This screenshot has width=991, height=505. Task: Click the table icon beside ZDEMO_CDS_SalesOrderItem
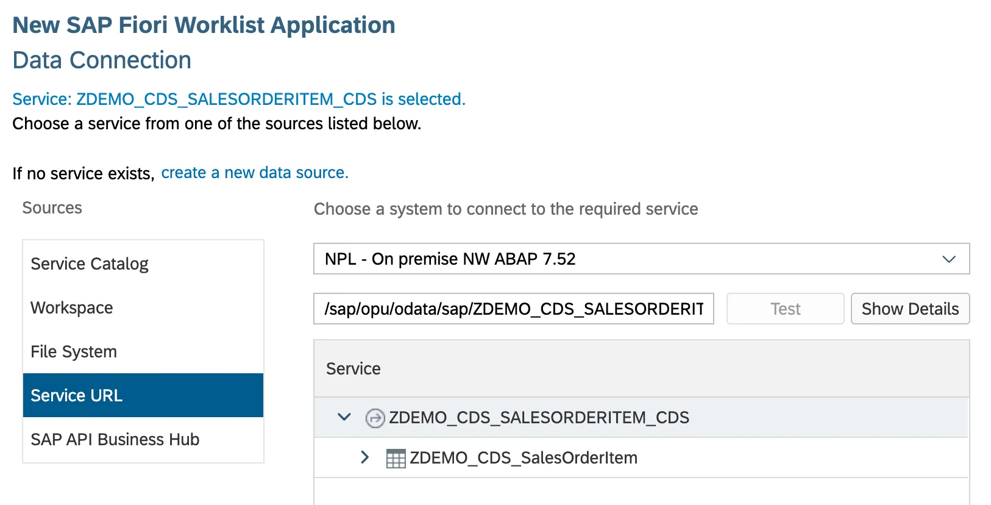(396, 458)
